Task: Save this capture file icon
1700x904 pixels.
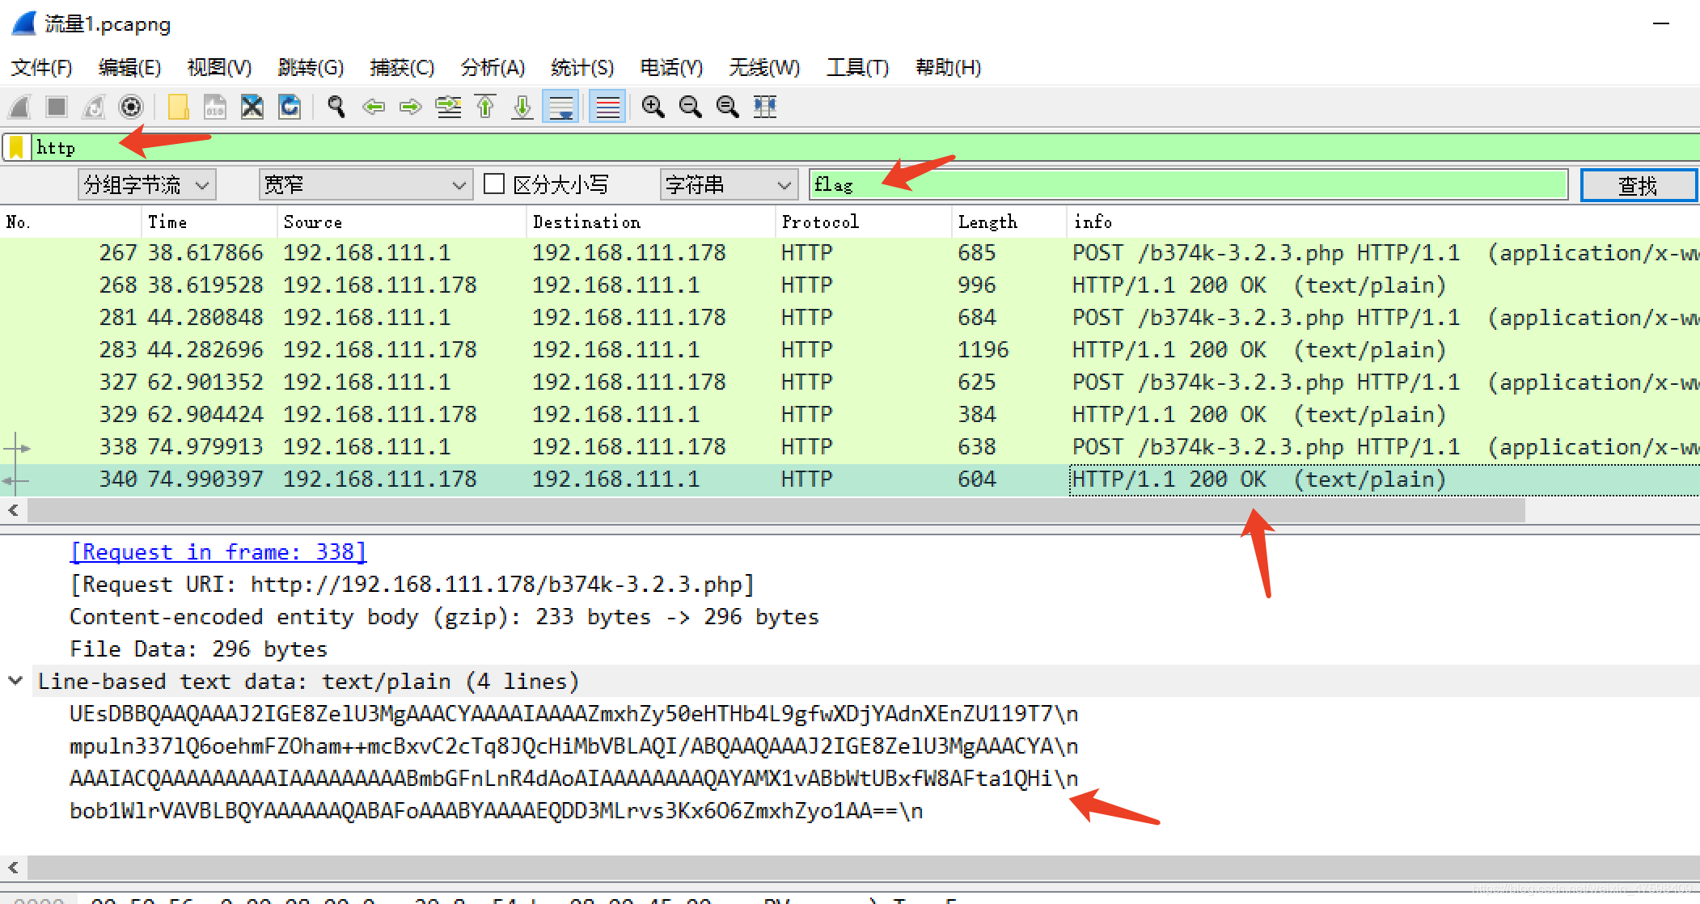Action: click(215, 107)
